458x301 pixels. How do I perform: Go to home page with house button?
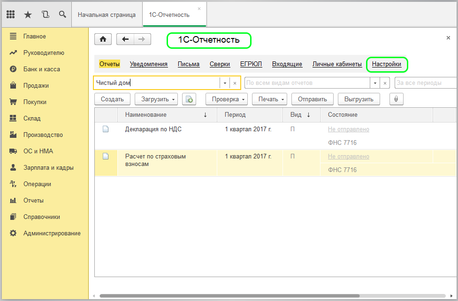tap(103, 39)
